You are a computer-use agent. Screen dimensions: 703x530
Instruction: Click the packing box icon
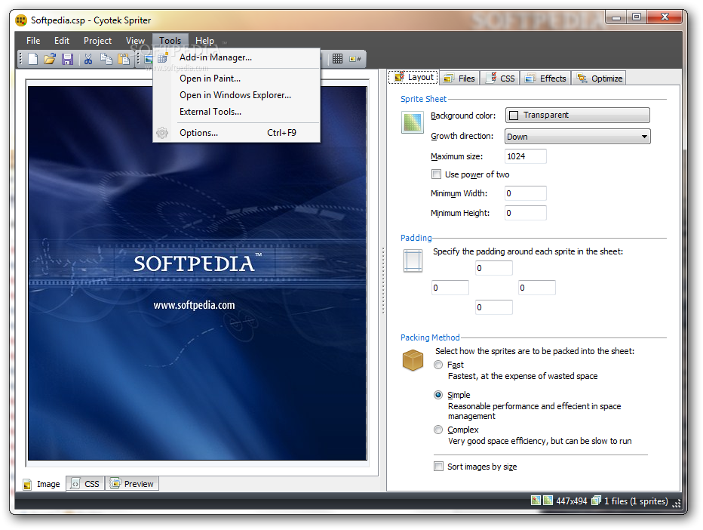click(x=413, y=360)
